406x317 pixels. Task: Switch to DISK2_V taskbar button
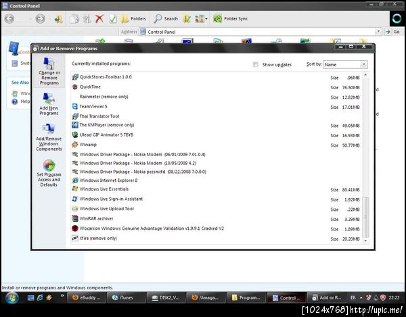click(x=166, y=297)
